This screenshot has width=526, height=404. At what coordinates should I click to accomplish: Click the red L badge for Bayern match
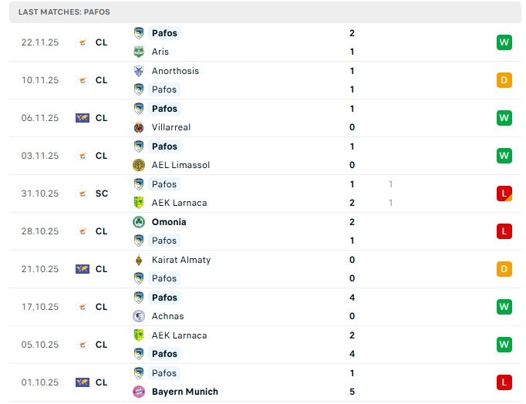[504, 382]
